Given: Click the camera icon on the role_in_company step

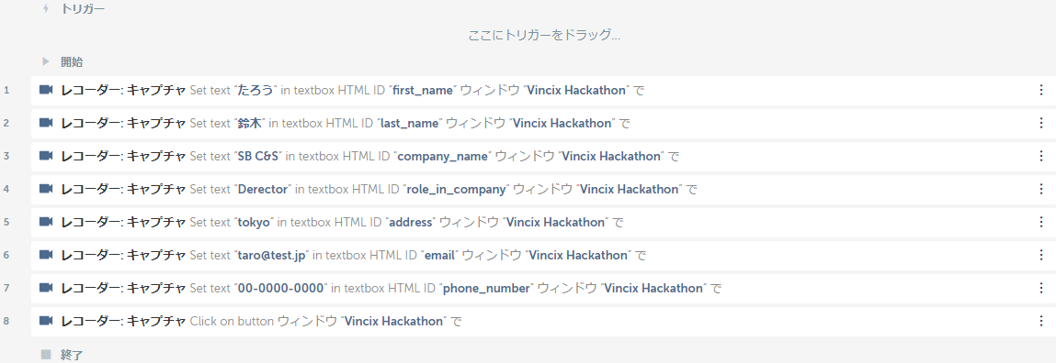Looking at the screenshot, I should [x=46, y=189].
